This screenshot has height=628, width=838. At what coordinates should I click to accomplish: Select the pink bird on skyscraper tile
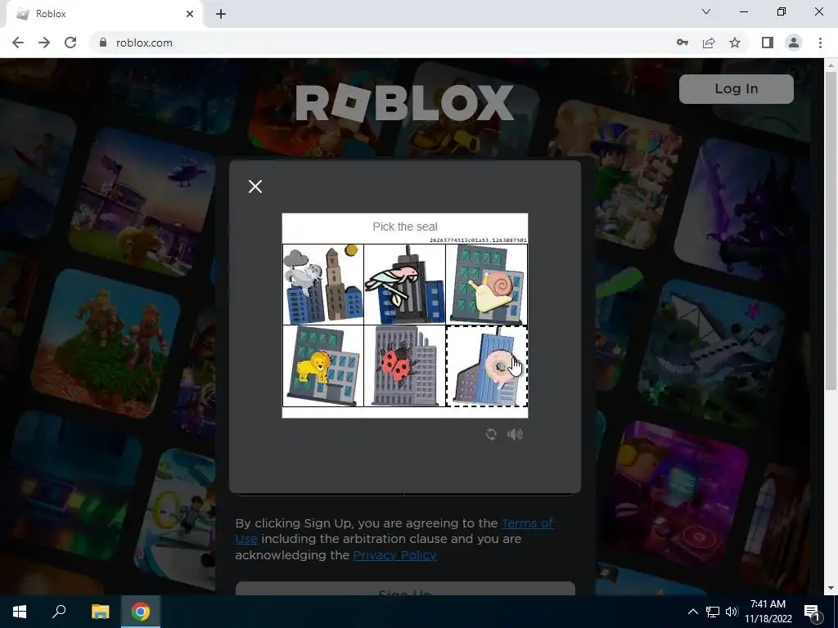[404, 285]
